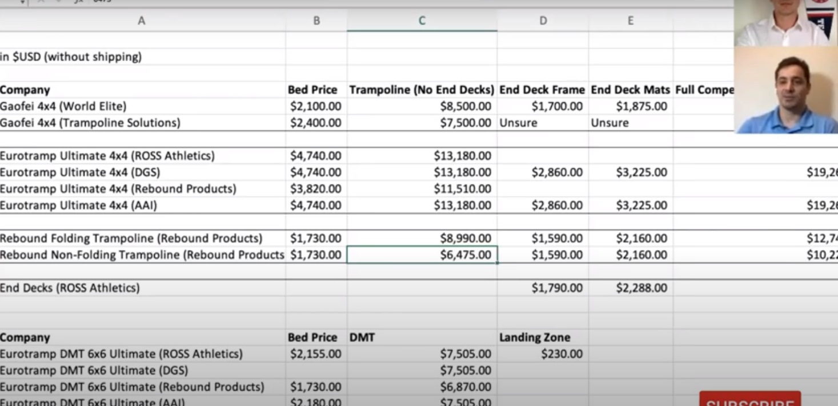Select the "Eurotramp Ultimate 4x4 (Rebound Products)" cell
838x406 pixels.
(x=143, y=188)
